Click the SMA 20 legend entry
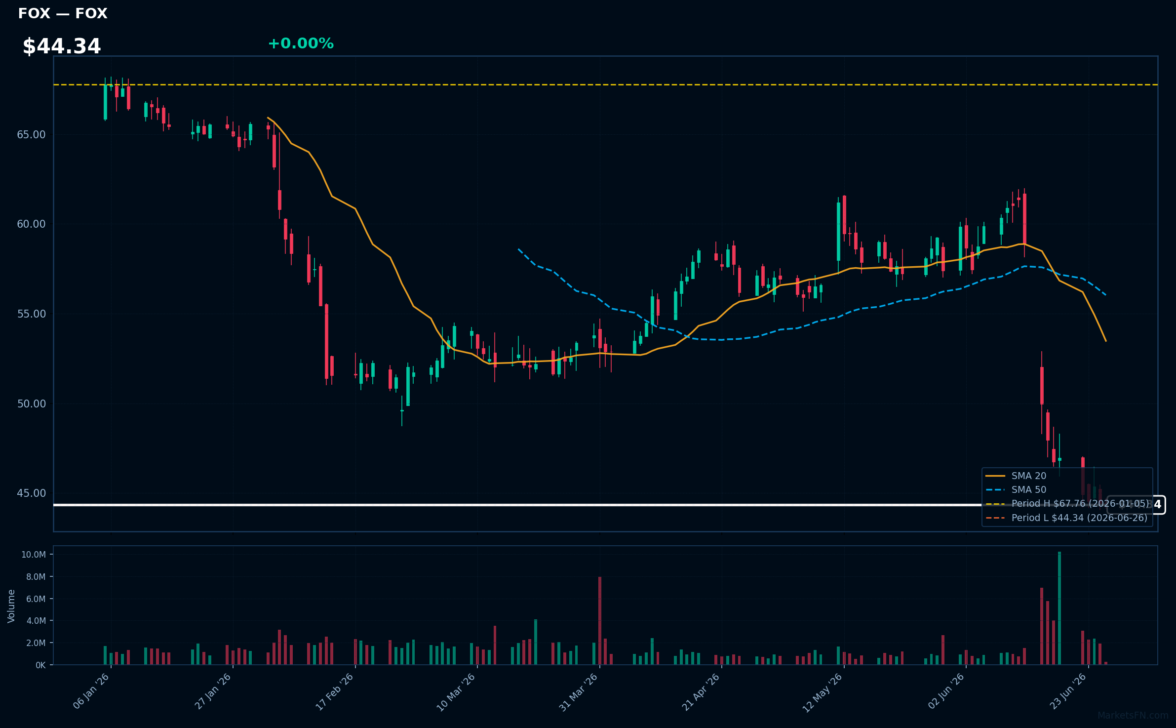The image size is (1176, 728). 1016,476
